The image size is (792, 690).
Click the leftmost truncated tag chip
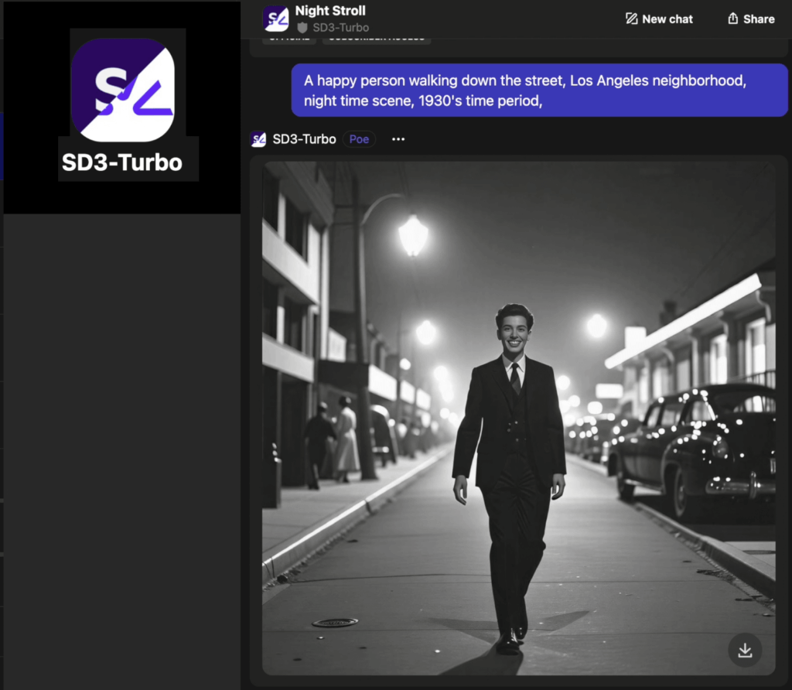pos(288,37)
